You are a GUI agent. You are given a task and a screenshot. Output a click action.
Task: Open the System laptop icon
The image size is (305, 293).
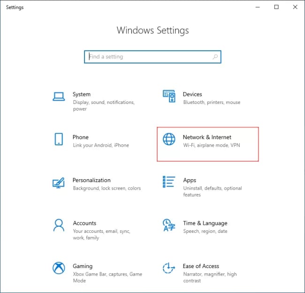59,96
